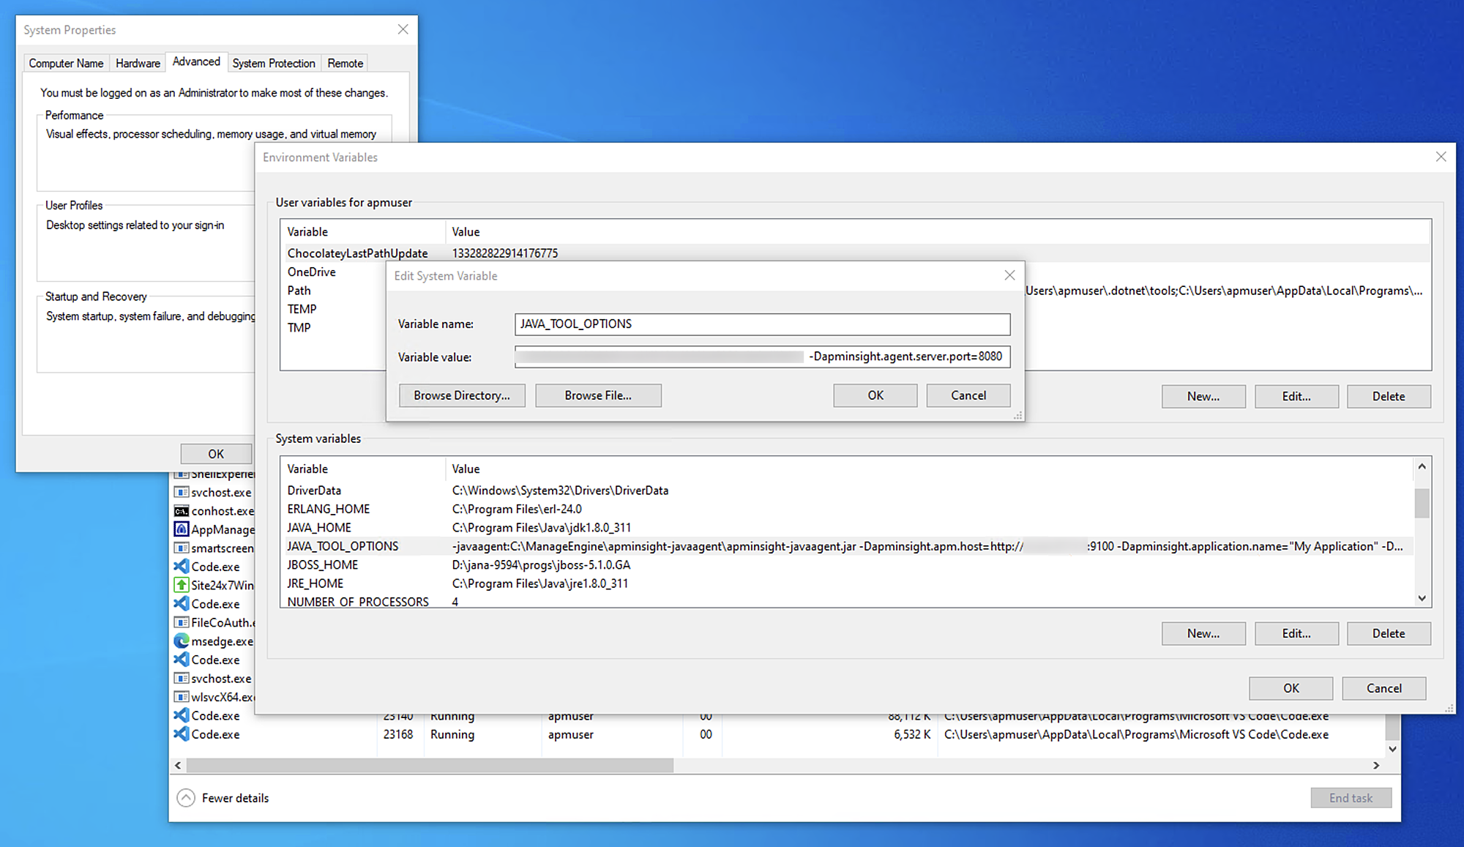The height and width of the screenshot is (847, 1464).
Task: Click the wlsvcX64 process icon
Action: [181, 697]
